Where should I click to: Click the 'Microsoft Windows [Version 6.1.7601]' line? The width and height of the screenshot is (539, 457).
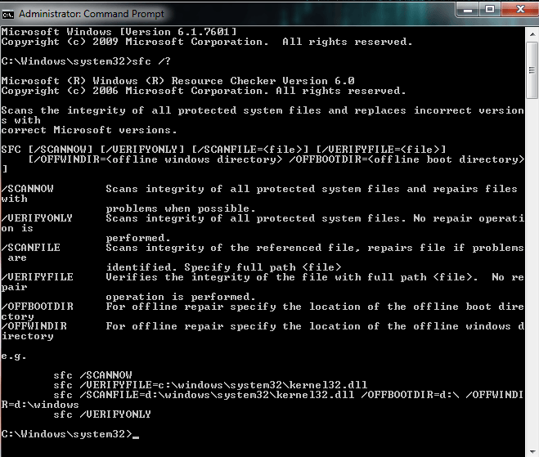[x=119, y=32]
